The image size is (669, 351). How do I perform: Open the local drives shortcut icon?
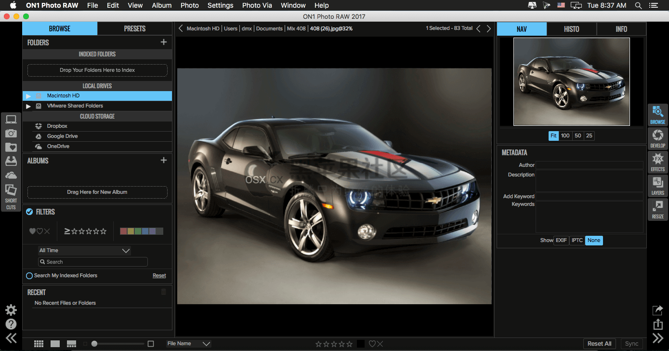11,161
